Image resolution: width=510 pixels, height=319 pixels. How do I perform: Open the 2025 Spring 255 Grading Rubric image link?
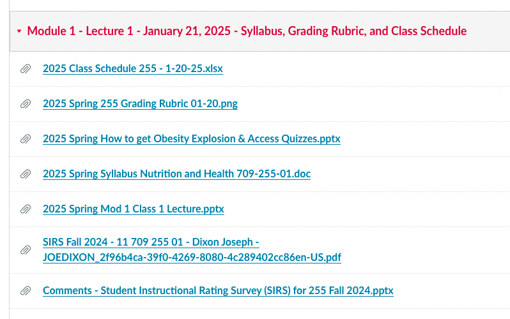click(140, 103)
